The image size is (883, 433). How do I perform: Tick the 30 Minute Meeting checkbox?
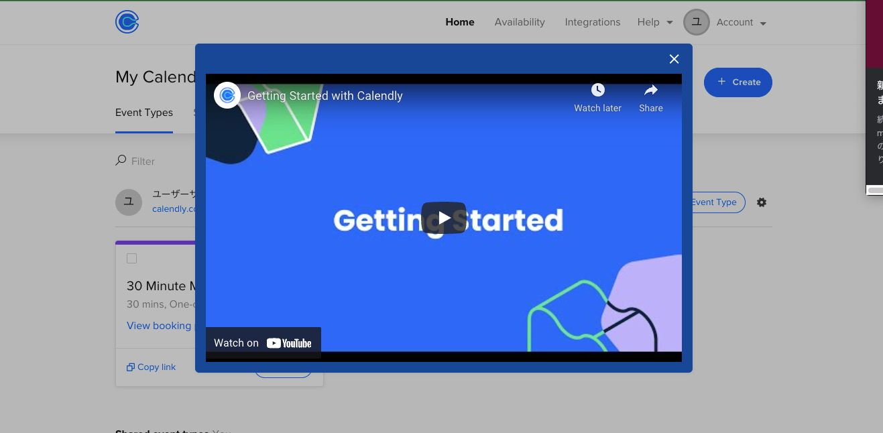[132, 258]
